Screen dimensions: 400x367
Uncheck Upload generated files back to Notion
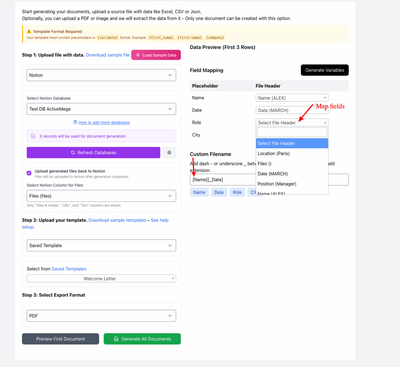[x=29, y=173]
